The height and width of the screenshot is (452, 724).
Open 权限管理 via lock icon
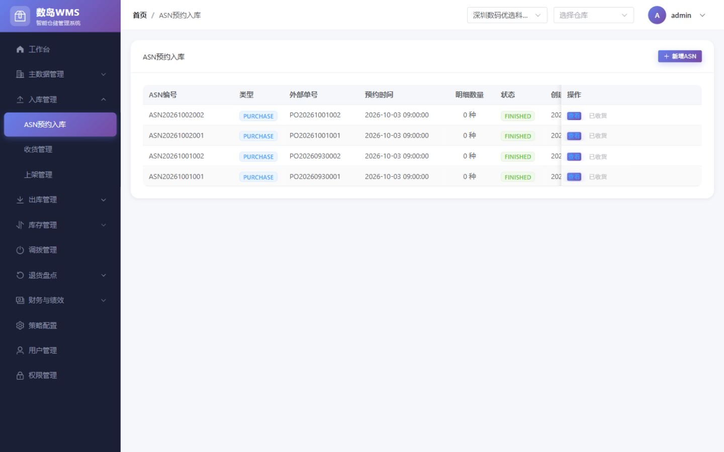pyautogui.click(x=20, y=376)
